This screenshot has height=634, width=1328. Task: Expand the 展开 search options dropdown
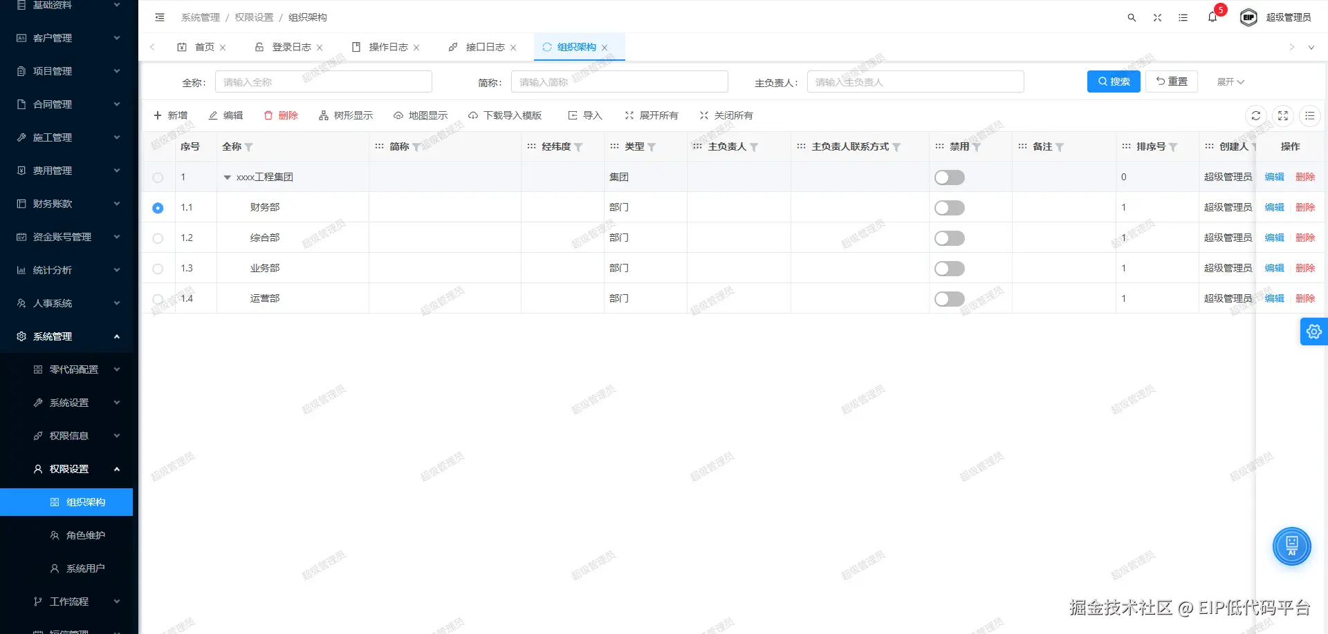pyautogui.click(x=1230, y=81)
